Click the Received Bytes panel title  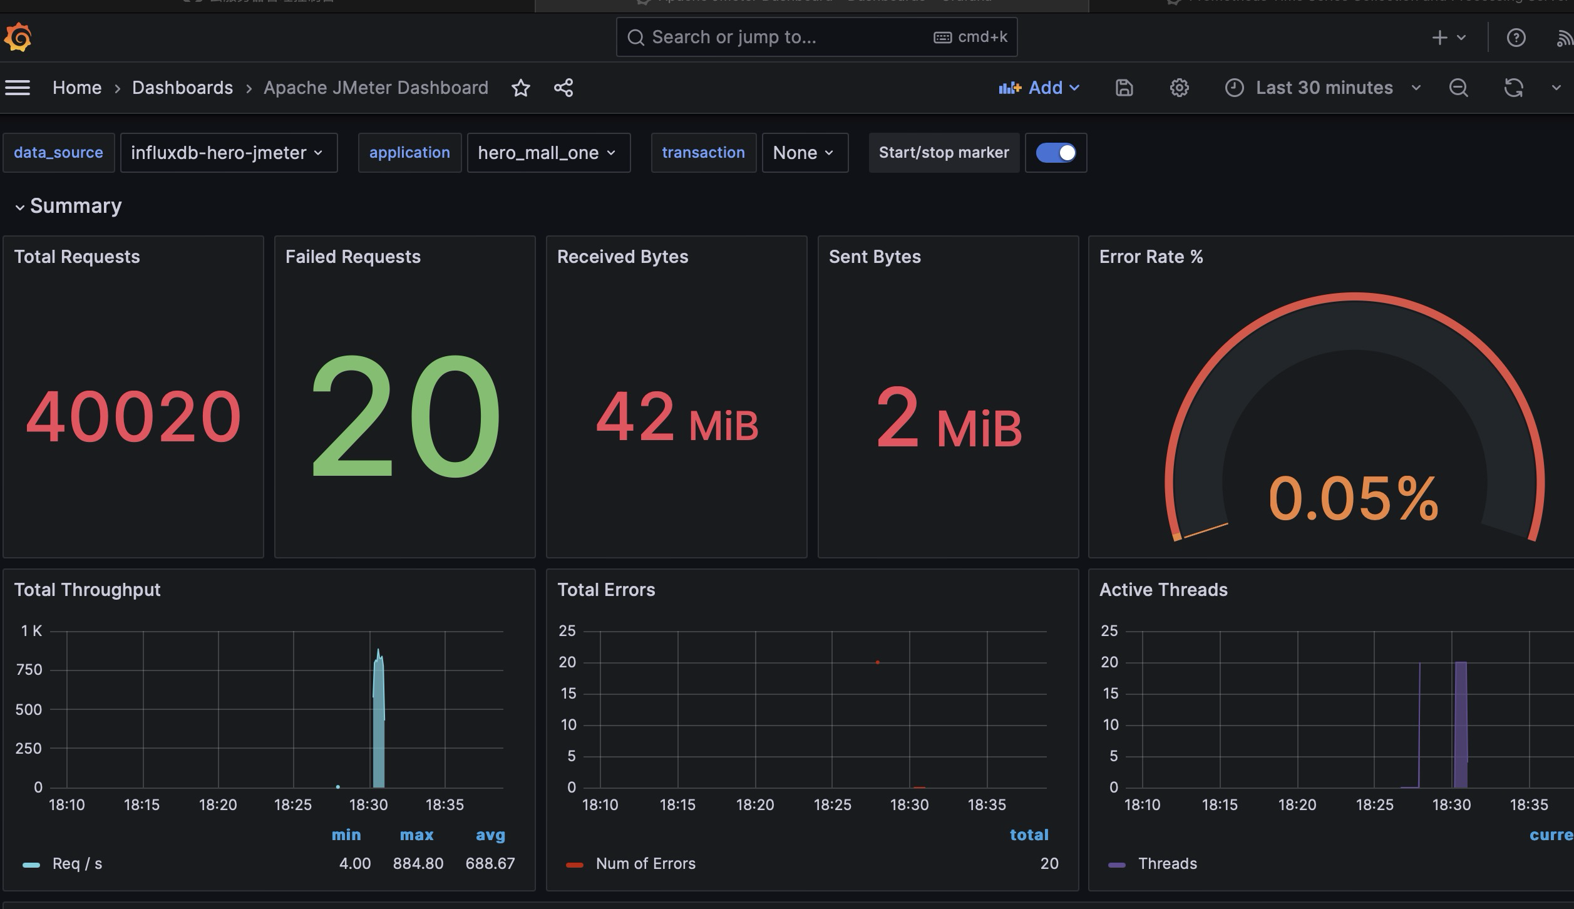pos(622,257)
